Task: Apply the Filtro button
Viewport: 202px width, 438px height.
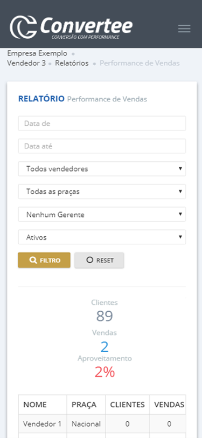Action: 44,260
